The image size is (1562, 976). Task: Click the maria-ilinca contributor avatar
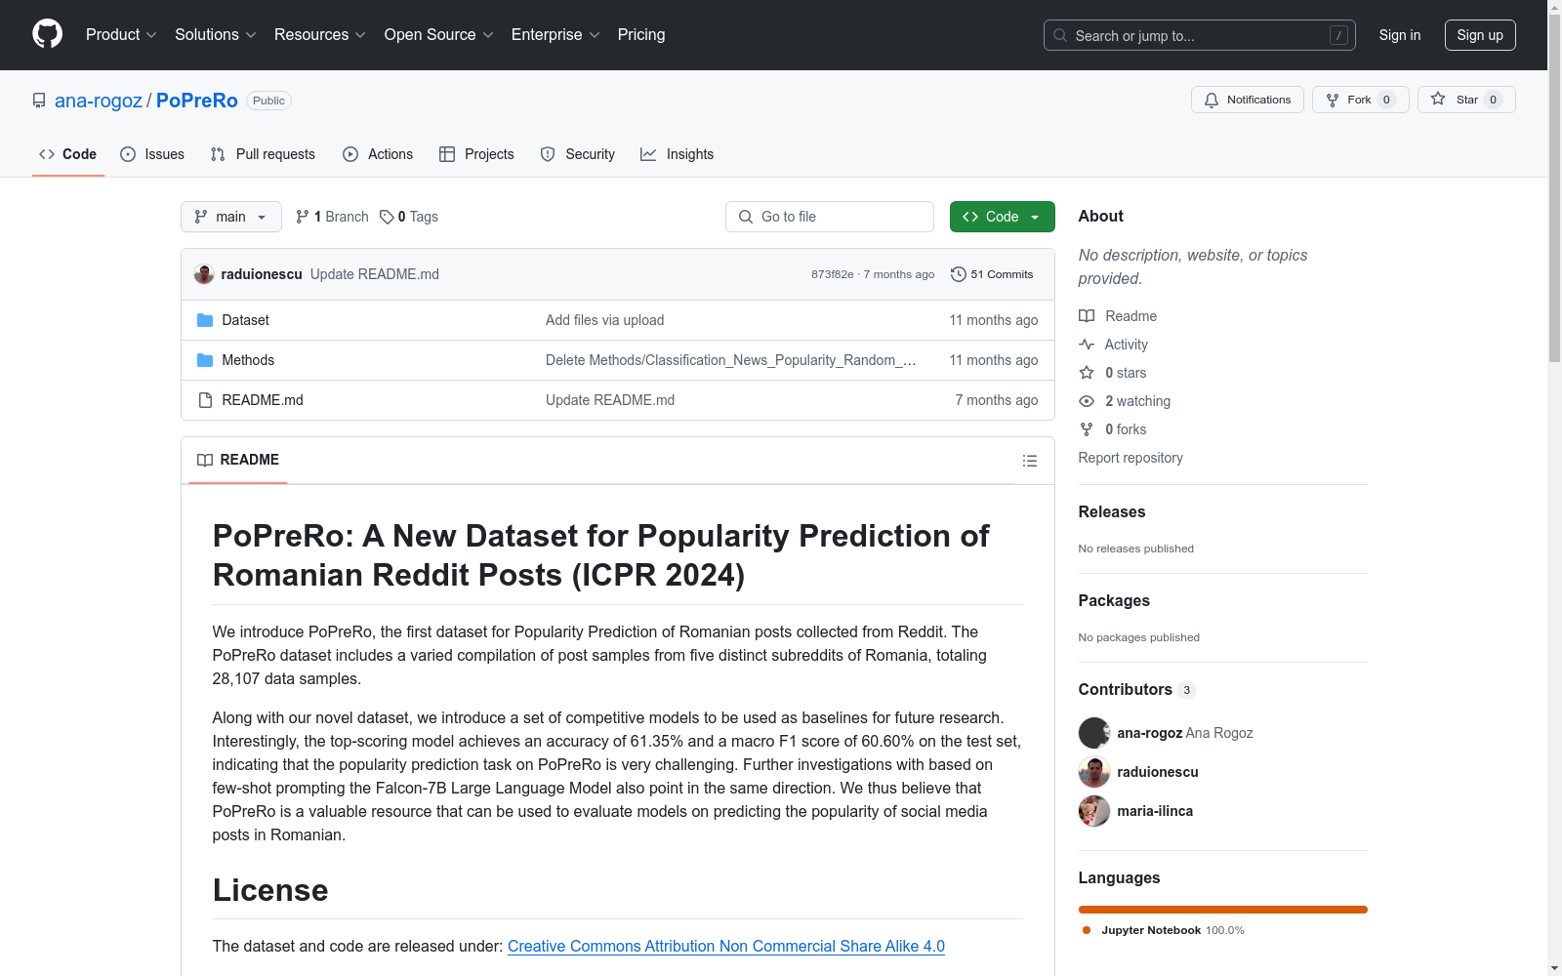tap(1094, 811)
